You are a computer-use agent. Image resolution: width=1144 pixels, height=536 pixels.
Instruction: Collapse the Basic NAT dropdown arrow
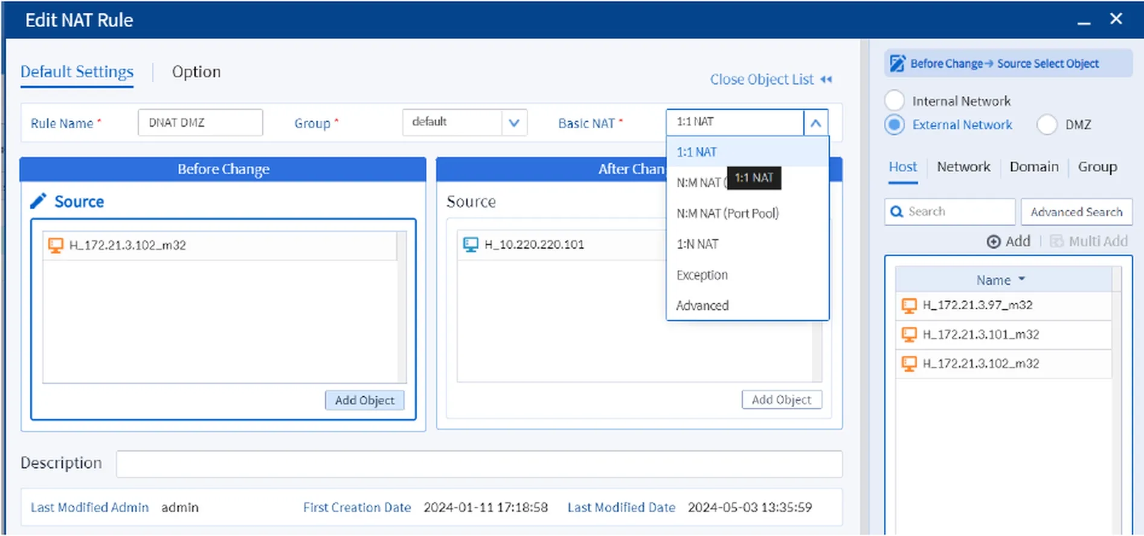point(815,123)
